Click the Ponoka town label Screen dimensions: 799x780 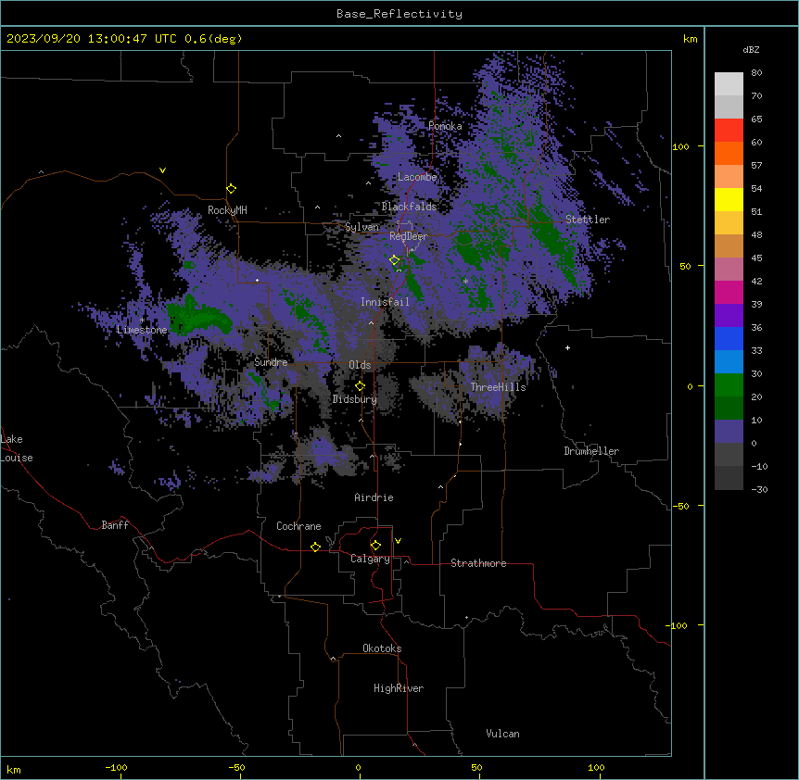[445, 126]
